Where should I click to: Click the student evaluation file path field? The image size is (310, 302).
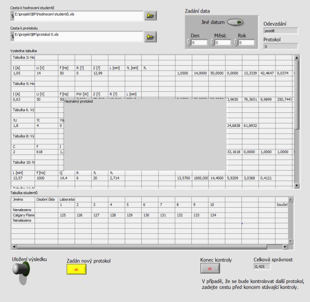(78, 16)
